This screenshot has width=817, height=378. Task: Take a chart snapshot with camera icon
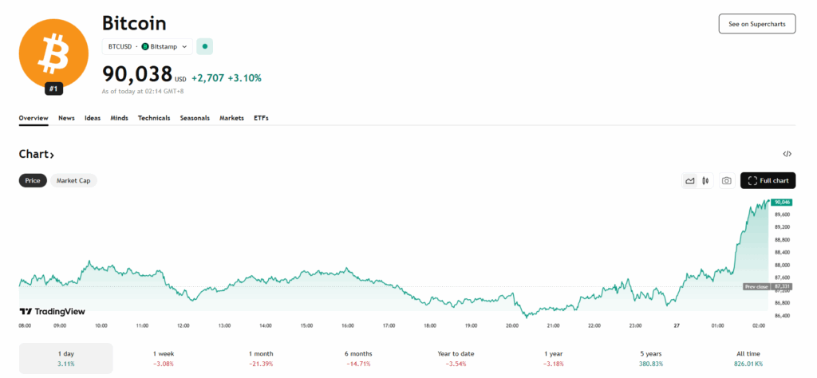point(726,181)
